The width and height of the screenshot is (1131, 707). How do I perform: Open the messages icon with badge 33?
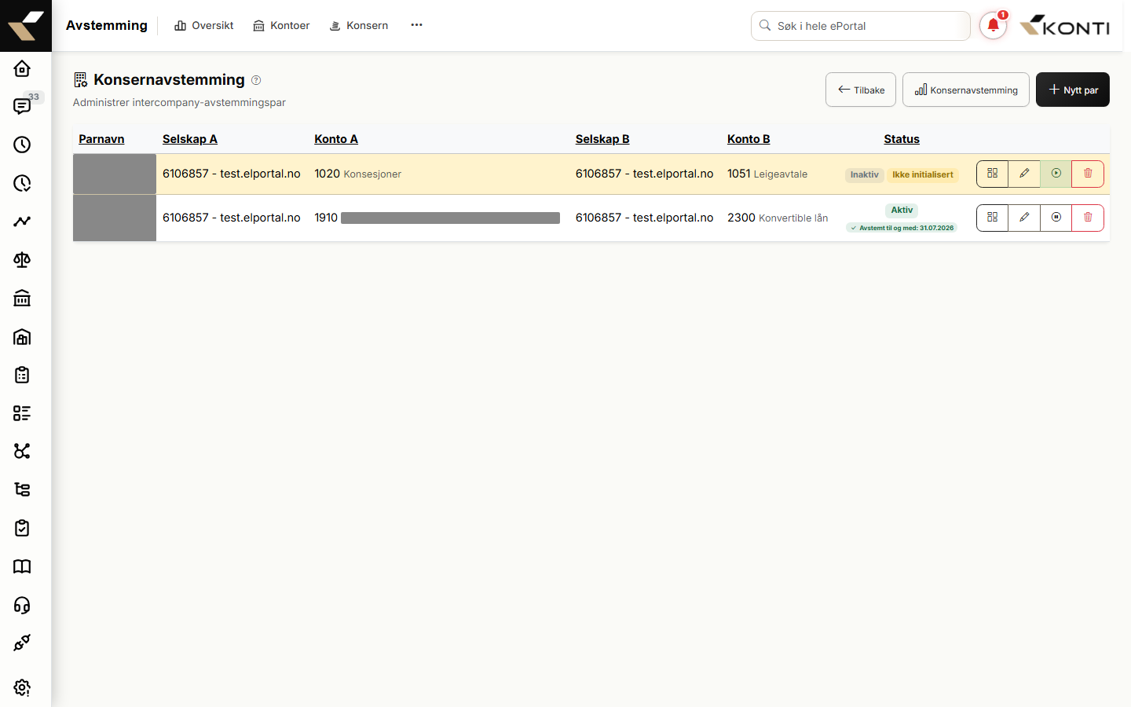coord(22,106)
